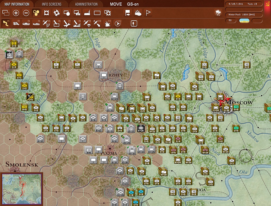
Task: Click the pennant flag icon
Action: tap(148, 13)
